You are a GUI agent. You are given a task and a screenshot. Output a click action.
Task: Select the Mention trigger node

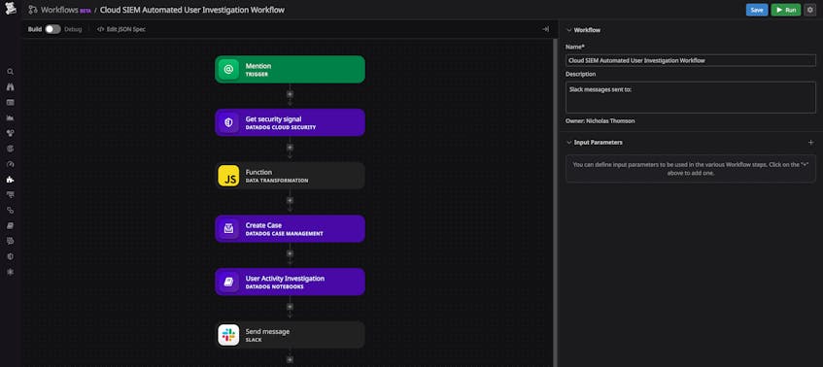(x=290, y=69)
